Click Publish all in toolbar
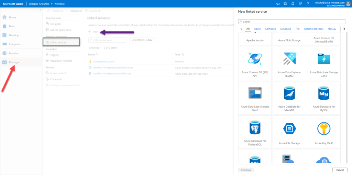Image resolution: width=352 pixels, height=175 pixels. pyautogui.click(x=55, y=11)
